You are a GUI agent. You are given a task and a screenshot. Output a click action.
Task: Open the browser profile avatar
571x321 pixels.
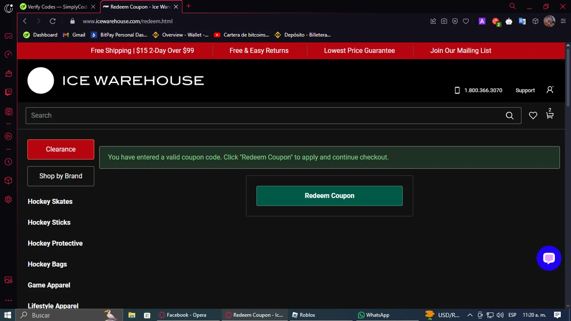pos(549,21)
